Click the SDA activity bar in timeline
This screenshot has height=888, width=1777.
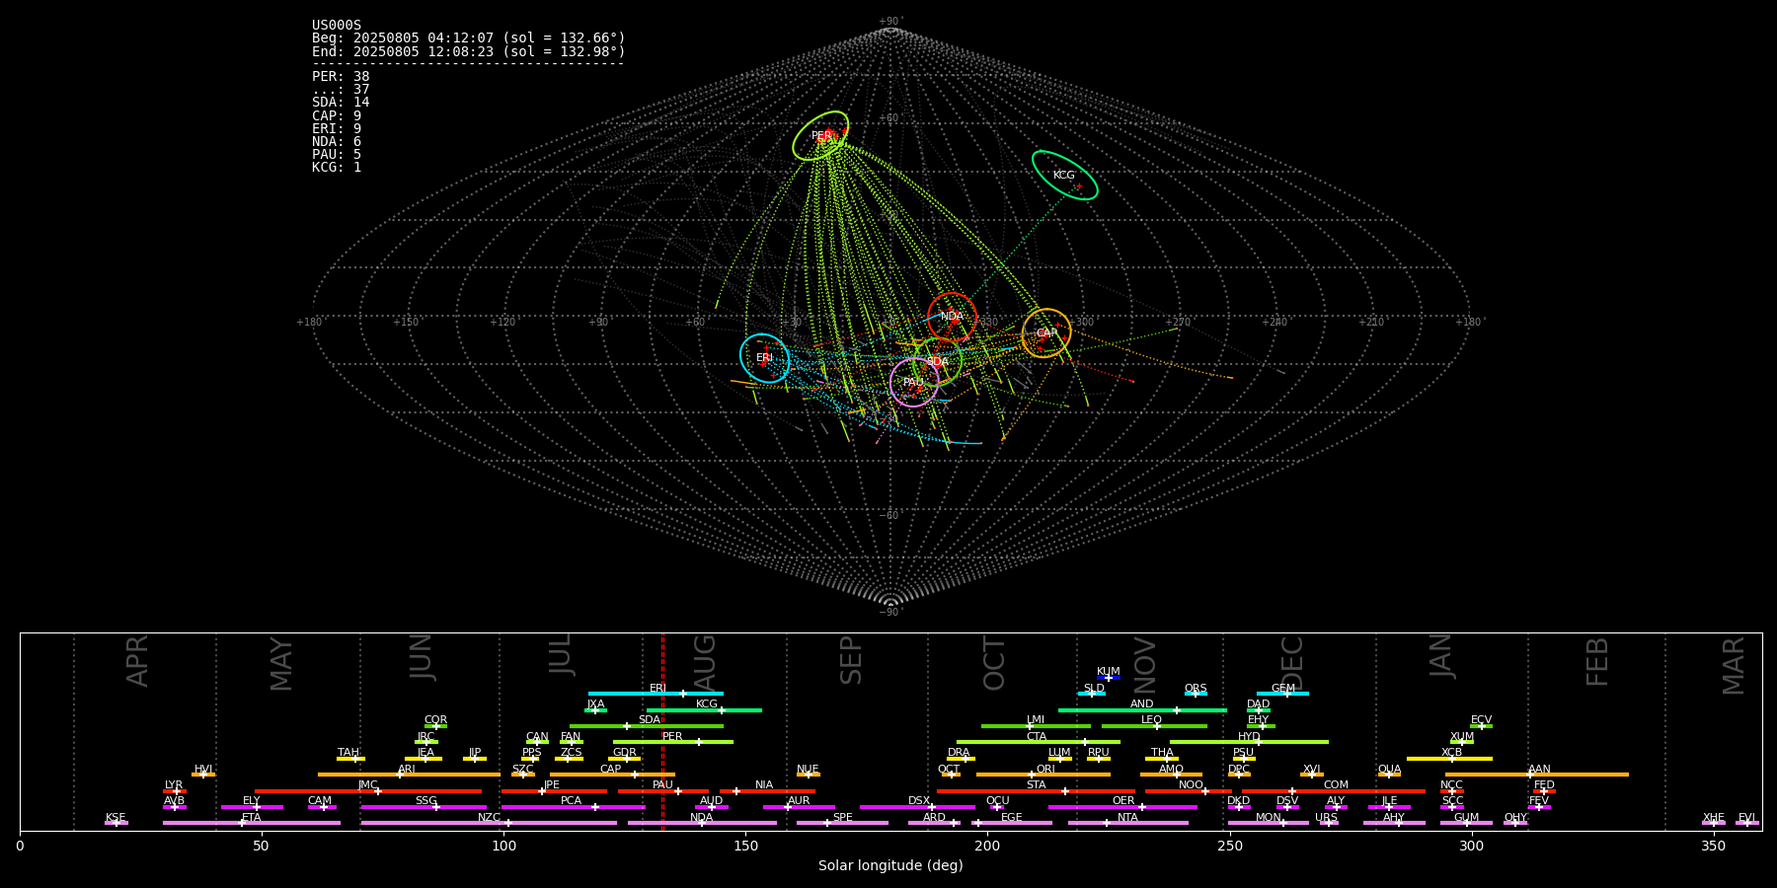[x=647, y=726]
